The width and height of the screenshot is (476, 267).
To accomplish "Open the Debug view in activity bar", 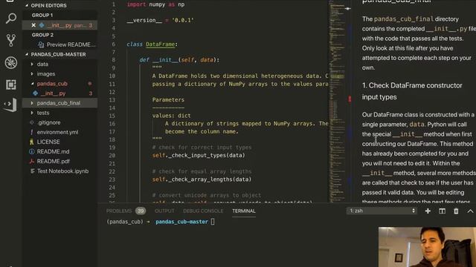I will [11, 62].
